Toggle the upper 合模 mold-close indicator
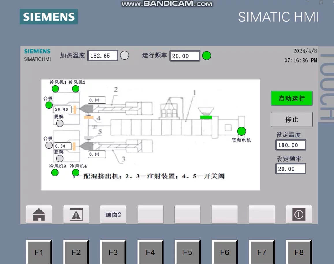The width and height of the screenshot is (334, 264). coord(48,105)
